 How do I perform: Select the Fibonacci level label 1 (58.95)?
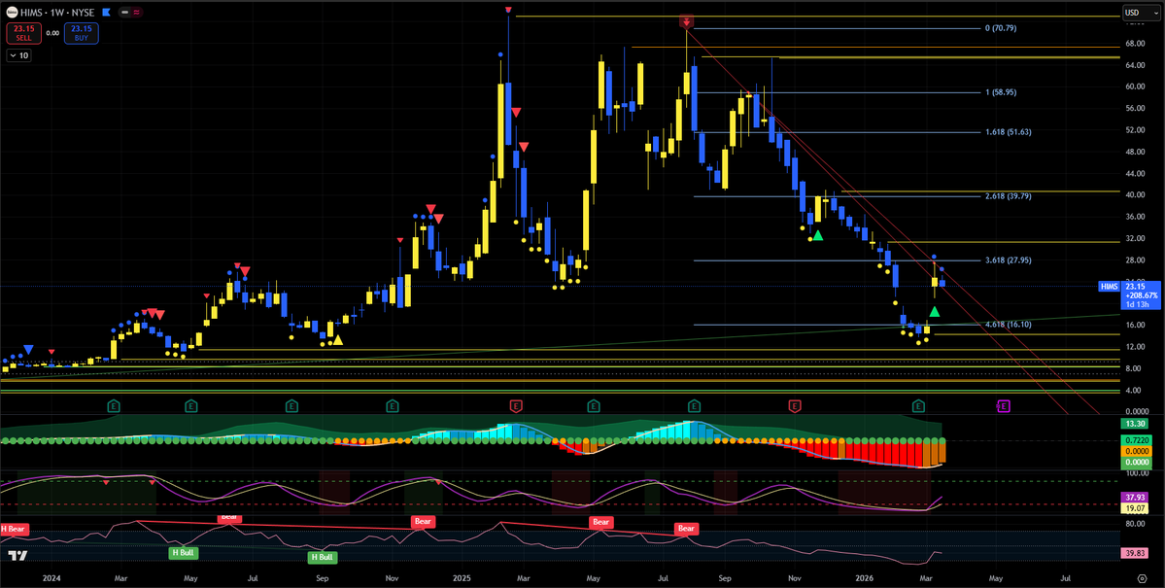pos(1000,92)
